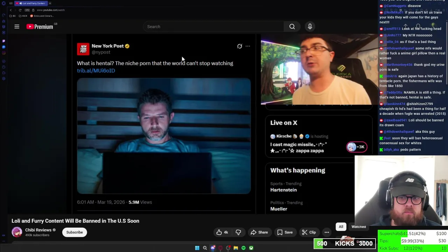The height and width of the screenshot is (252, 448).
Task: Open a new tab with the plus button
Action: [50, 3]
